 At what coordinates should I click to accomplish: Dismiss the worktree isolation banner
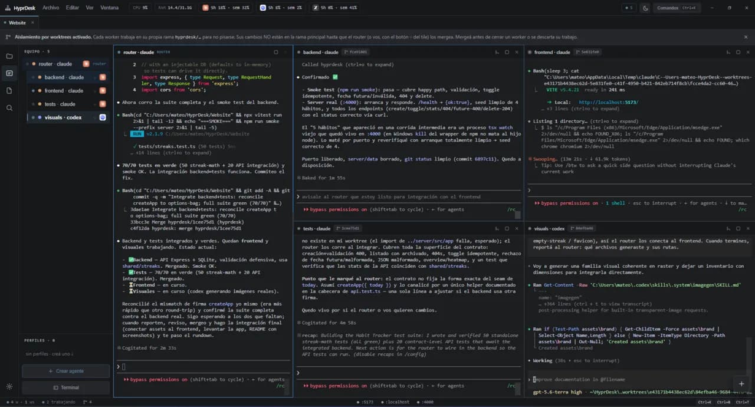click(x=746, y=37)
